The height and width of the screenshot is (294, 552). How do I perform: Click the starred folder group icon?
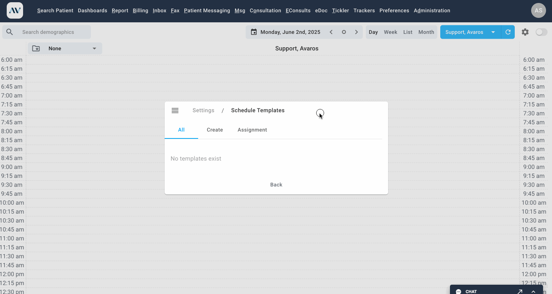tap(36, 48)
